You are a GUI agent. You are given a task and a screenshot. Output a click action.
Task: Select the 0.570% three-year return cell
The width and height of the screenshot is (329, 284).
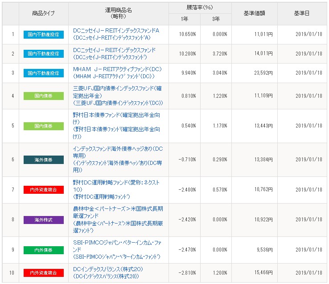pyautogui.click(x=216, y=190)
